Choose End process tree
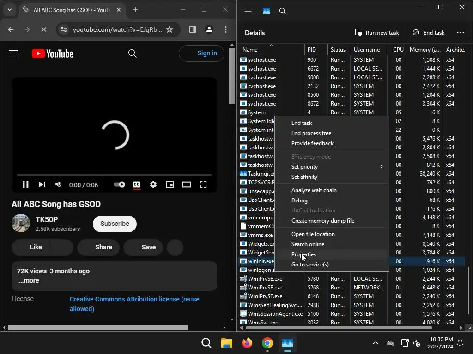The image size is (473, 354). point(311,133)
